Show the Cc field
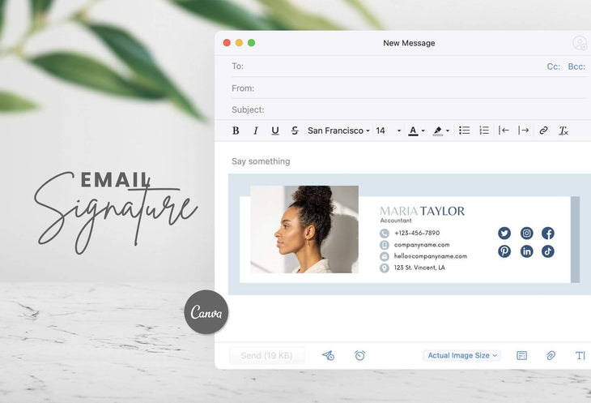 [553, 66]
